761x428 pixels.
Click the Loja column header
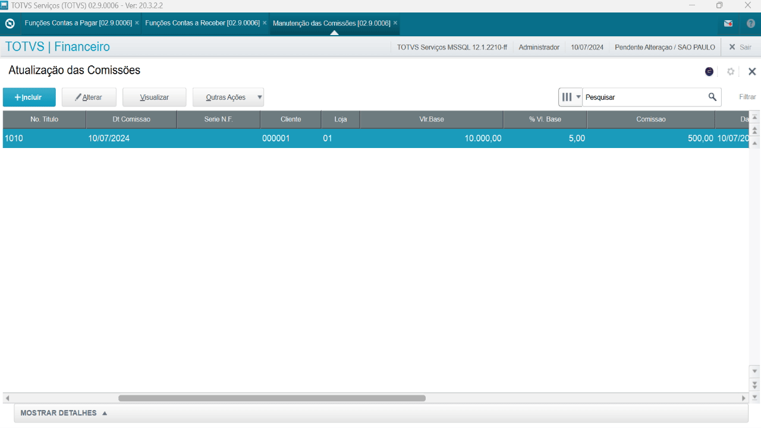click(341, 119)
